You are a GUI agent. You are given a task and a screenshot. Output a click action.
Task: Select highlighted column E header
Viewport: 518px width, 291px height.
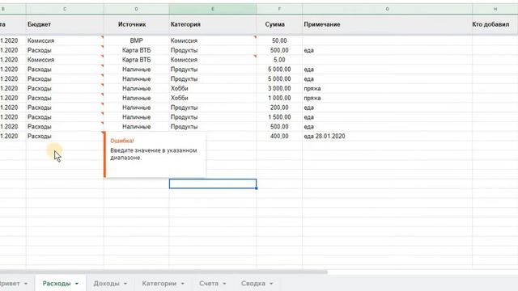[x=213, y=9]
